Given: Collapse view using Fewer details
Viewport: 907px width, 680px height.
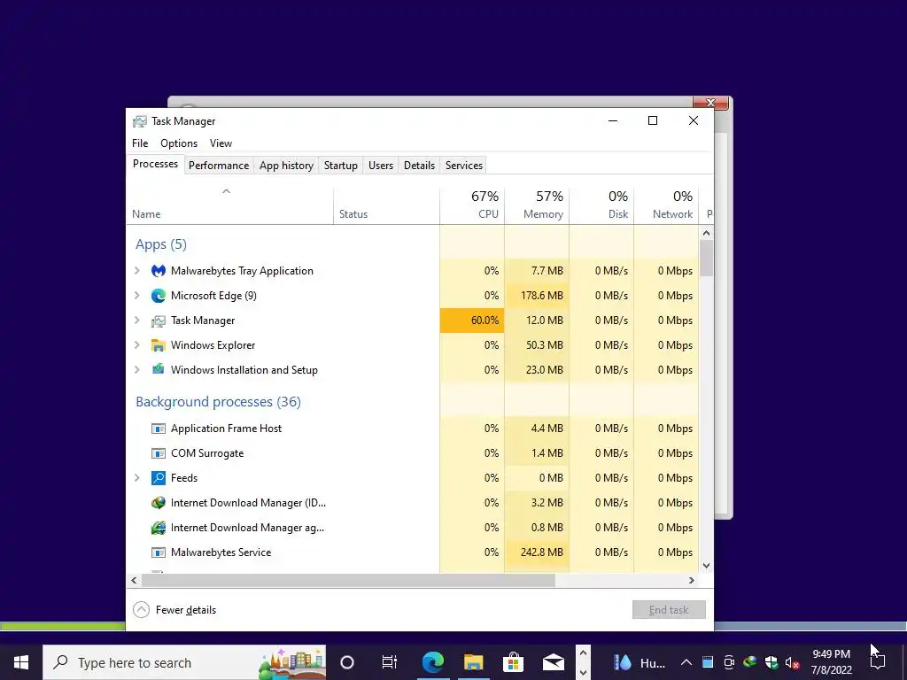Looking at the screenshot, I should (x=174, y=609).
